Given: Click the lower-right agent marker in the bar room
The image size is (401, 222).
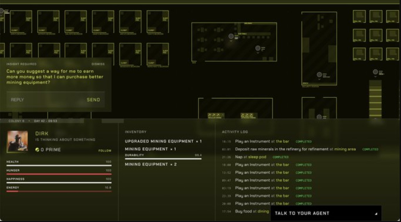Looking at the screenshot, I should tap(258, 48).
